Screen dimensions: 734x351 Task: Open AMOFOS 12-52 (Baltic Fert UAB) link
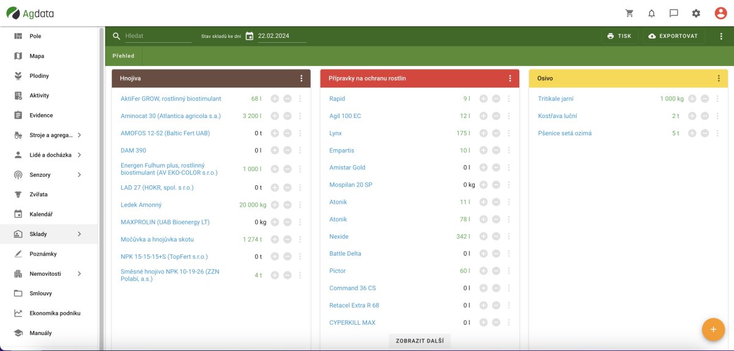coord(165,133)
